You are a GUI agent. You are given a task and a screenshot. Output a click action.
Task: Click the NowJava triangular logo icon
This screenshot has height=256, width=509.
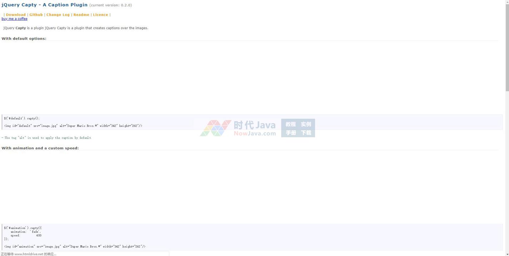pos(215,128)
